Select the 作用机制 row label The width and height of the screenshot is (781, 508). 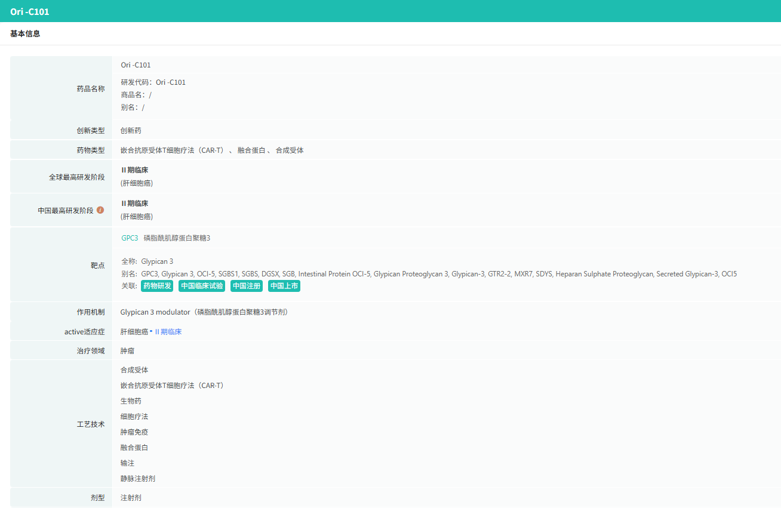click(x=91, y=312)
